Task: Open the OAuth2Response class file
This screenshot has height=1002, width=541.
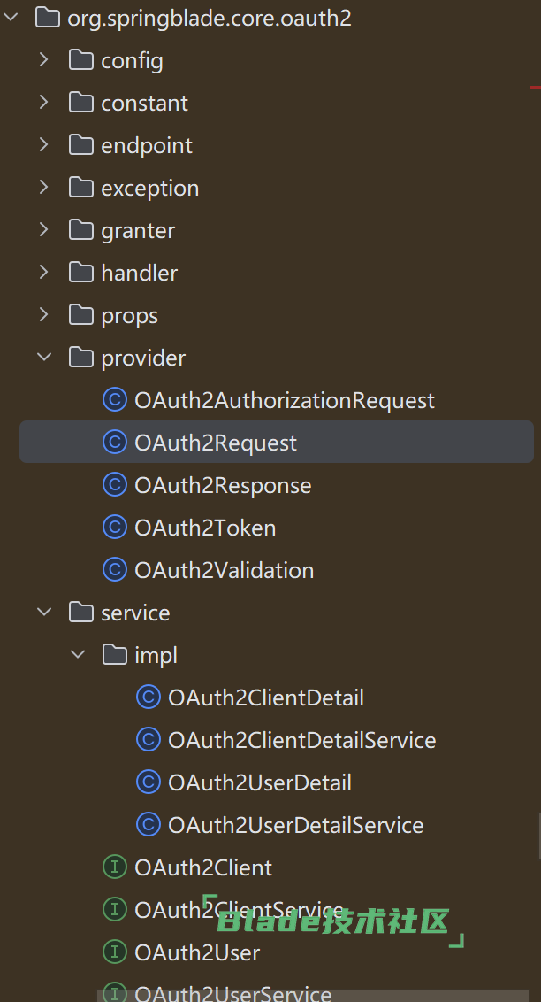Action: pos(223,486)
